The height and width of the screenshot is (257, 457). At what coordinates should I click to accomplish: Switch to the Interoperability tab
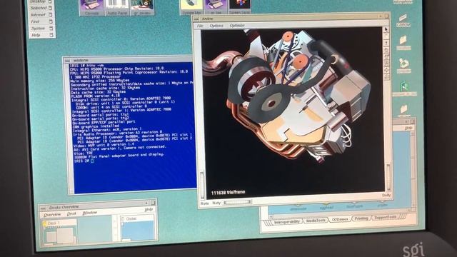coord(286,222)
